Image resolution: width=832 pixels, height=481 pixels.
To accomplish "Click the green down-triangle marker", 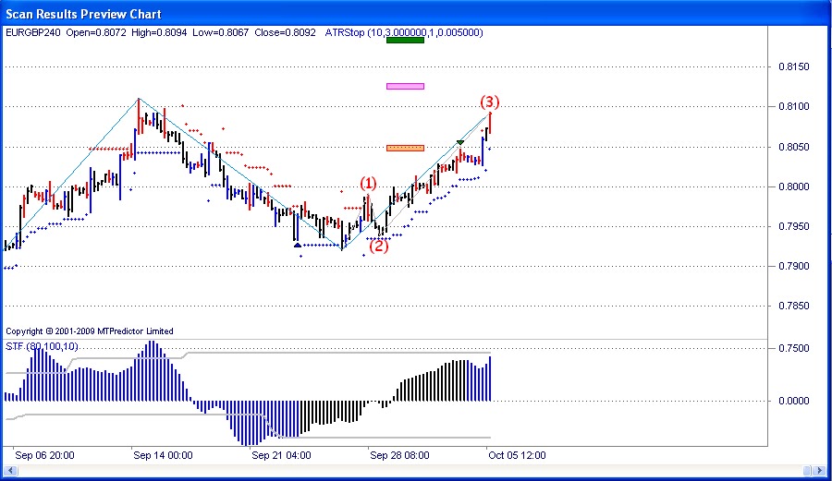I will (460, 142).
